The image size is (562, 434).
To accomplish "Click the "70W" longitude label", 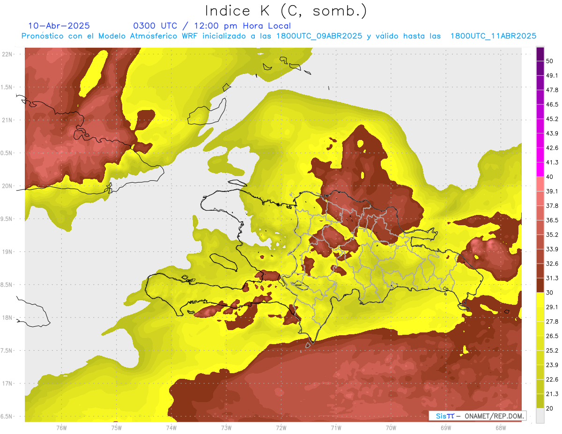I will (391, 428).
